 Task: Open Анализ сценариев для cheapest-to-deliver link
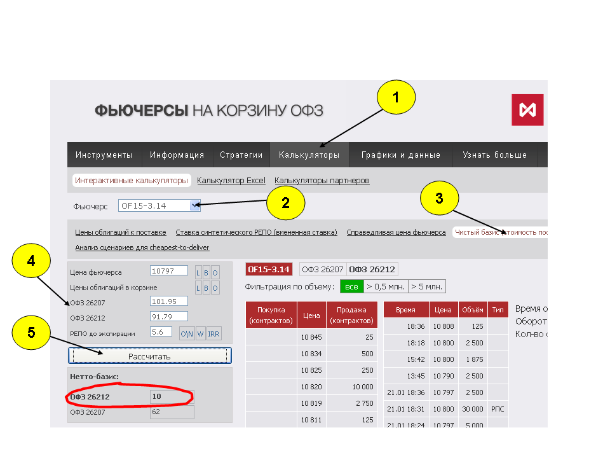[x=142, y=247]
